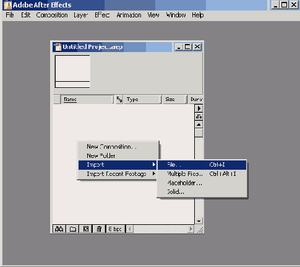Click the vertical scrollbar down arrow
The image size is (300, 267).
point(199,221)
